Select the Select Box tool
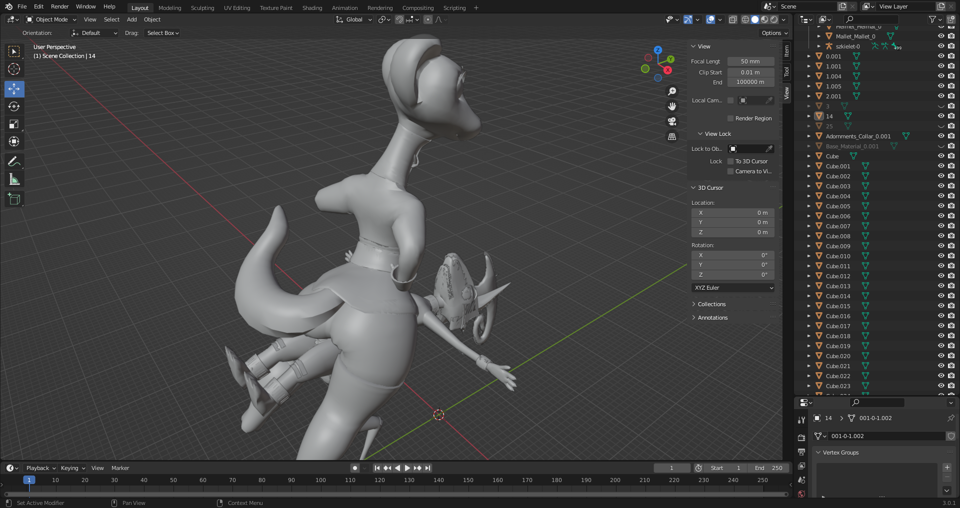 tap(14, 51)
